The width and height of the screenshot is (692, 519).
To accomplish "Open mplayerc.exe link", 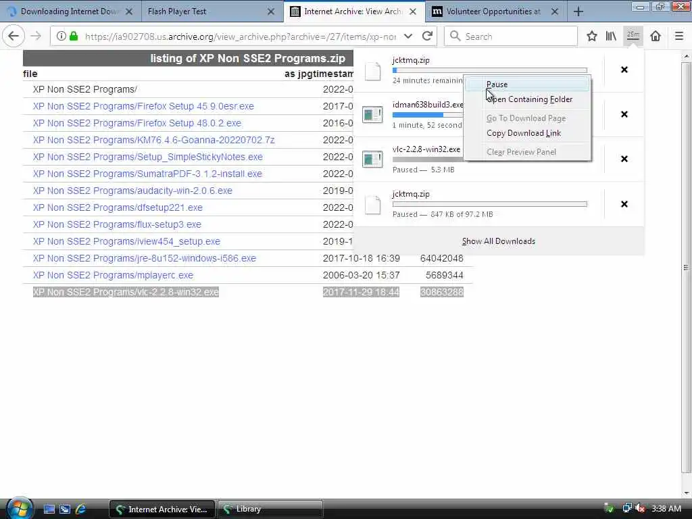I will [113, 275].
